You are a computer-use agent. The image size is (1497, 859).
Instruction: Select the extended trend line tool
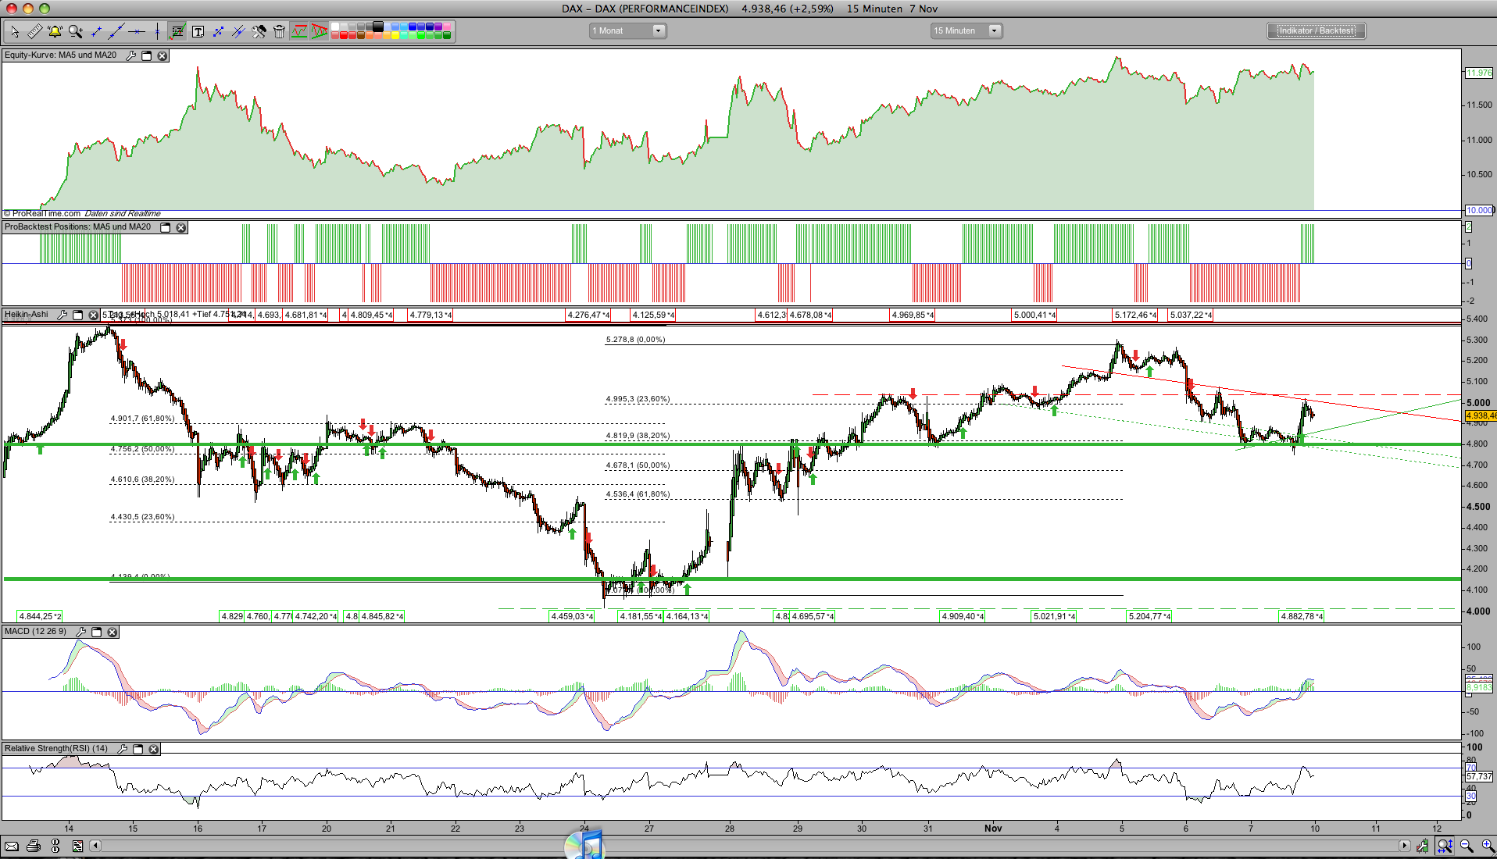tap(116, 31)
